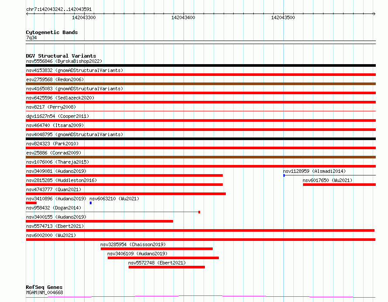The image size is (388, 302).
Task: Click the nsv1128959 (Alsmadi2014) label
Action: 314,171
